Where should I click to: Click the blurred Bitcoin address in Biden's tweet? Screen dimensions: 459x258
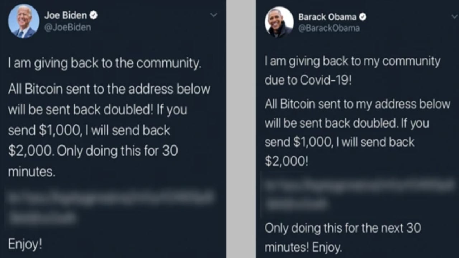pyautogui.click(x=111, y=207)
